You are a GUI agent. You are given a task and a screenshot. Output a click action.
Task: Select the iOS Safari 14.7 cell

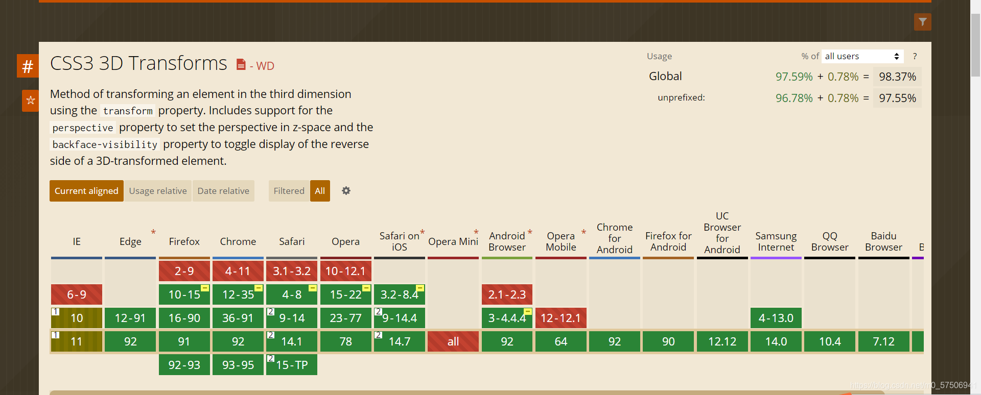click(x=400, y=341)
